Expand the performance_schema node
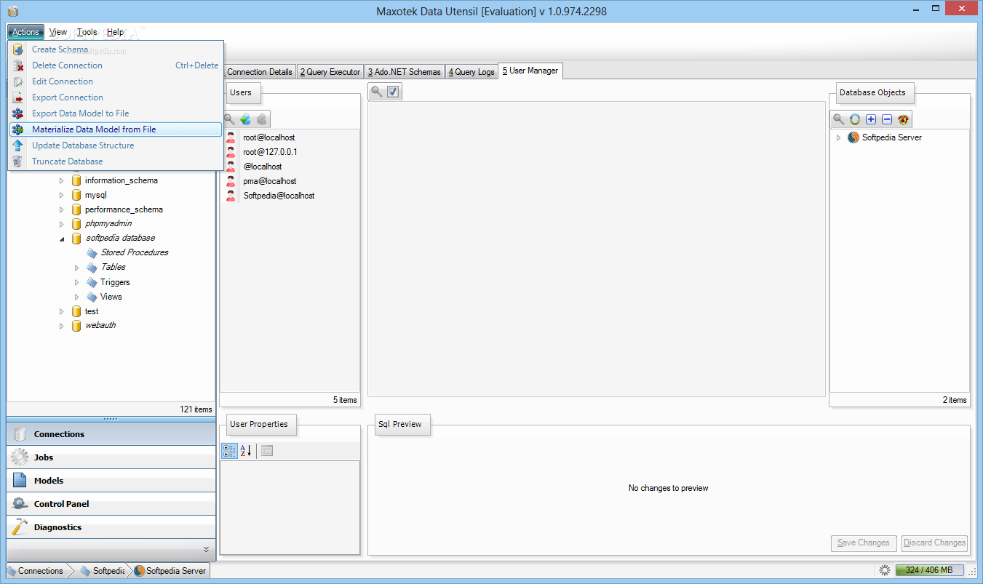Viewport: 983px width, 584px height. (62, 209)
